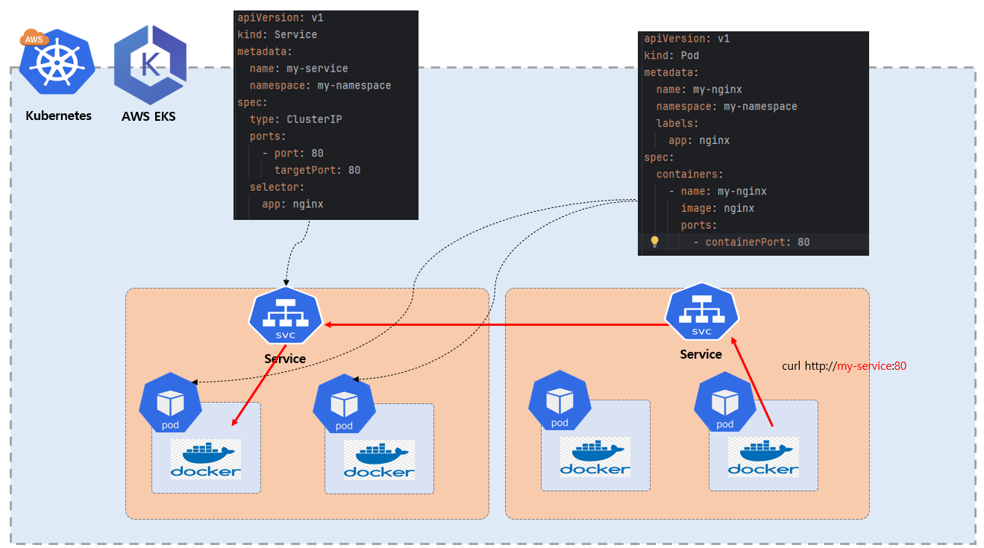Click 'namespace: my-namespace' in the Pod YAML
This screenshot has width=984, height=548.
[x=727, y=107]
